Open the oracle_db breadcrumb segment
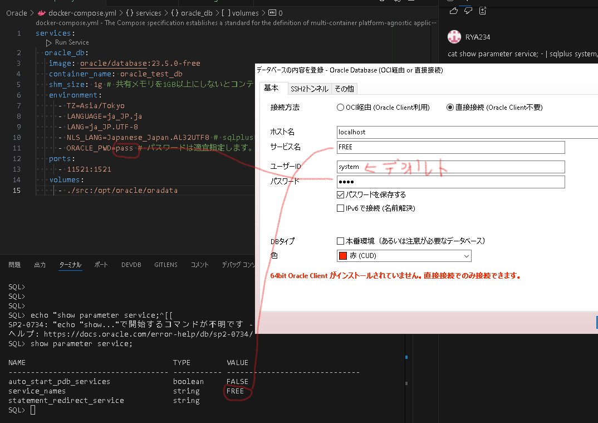 tap(197, 13)
